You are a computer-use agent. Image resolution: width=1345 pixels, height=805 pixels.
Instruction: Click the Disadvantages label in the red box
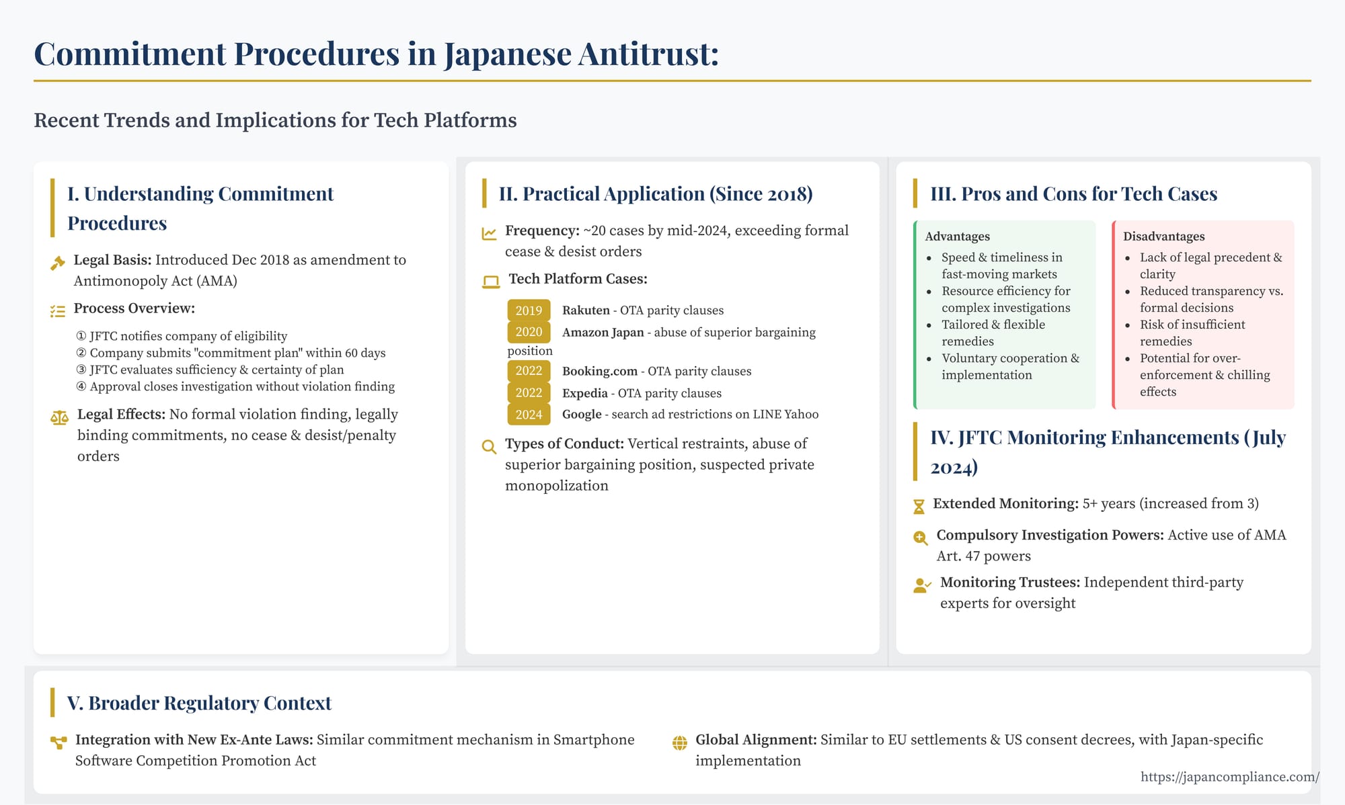click(x=1163, y=237)
